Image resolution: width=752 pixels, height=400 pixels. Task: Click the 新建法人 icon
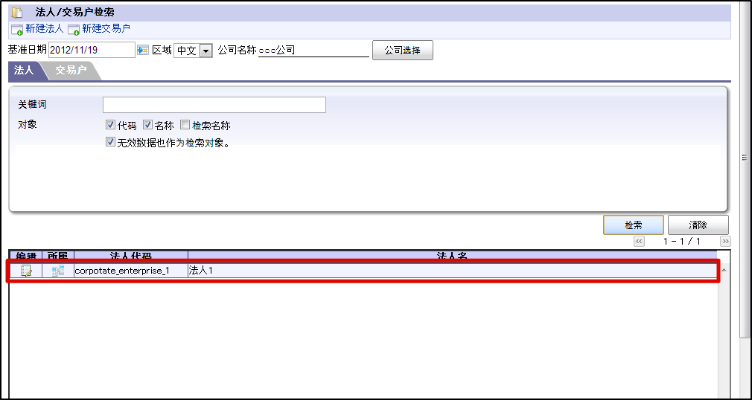pos(17,30)
